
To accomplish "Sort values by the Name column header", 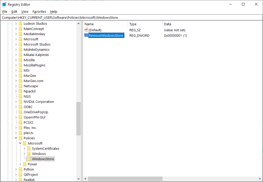I will click(x=105, y=24).
